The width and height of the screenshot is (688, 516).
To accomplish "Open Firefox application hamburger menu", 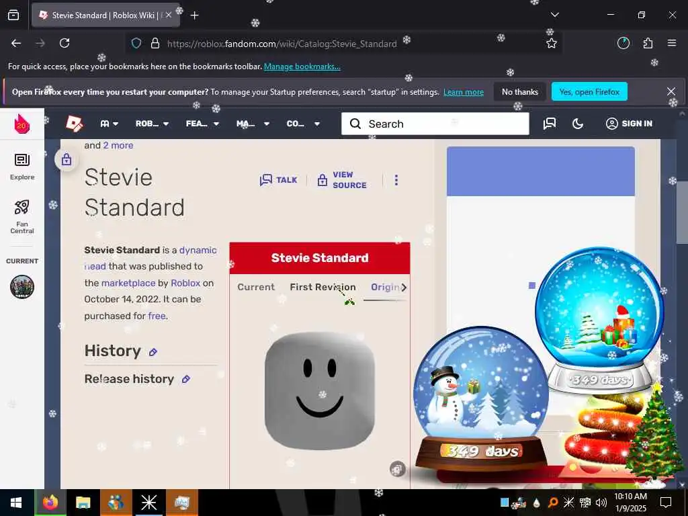I will [672, 43].
